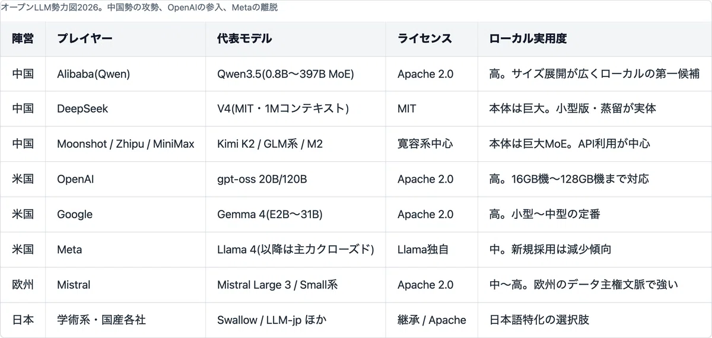Viewport: 712px width, 338px height.
Task: Select the 継承 / Apache license cell
Action: pos(432,320)
